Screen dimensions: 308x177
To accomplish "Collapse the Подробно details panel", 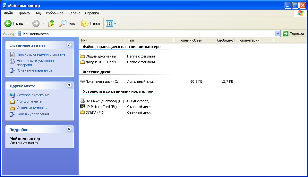I will pos(69,129).
